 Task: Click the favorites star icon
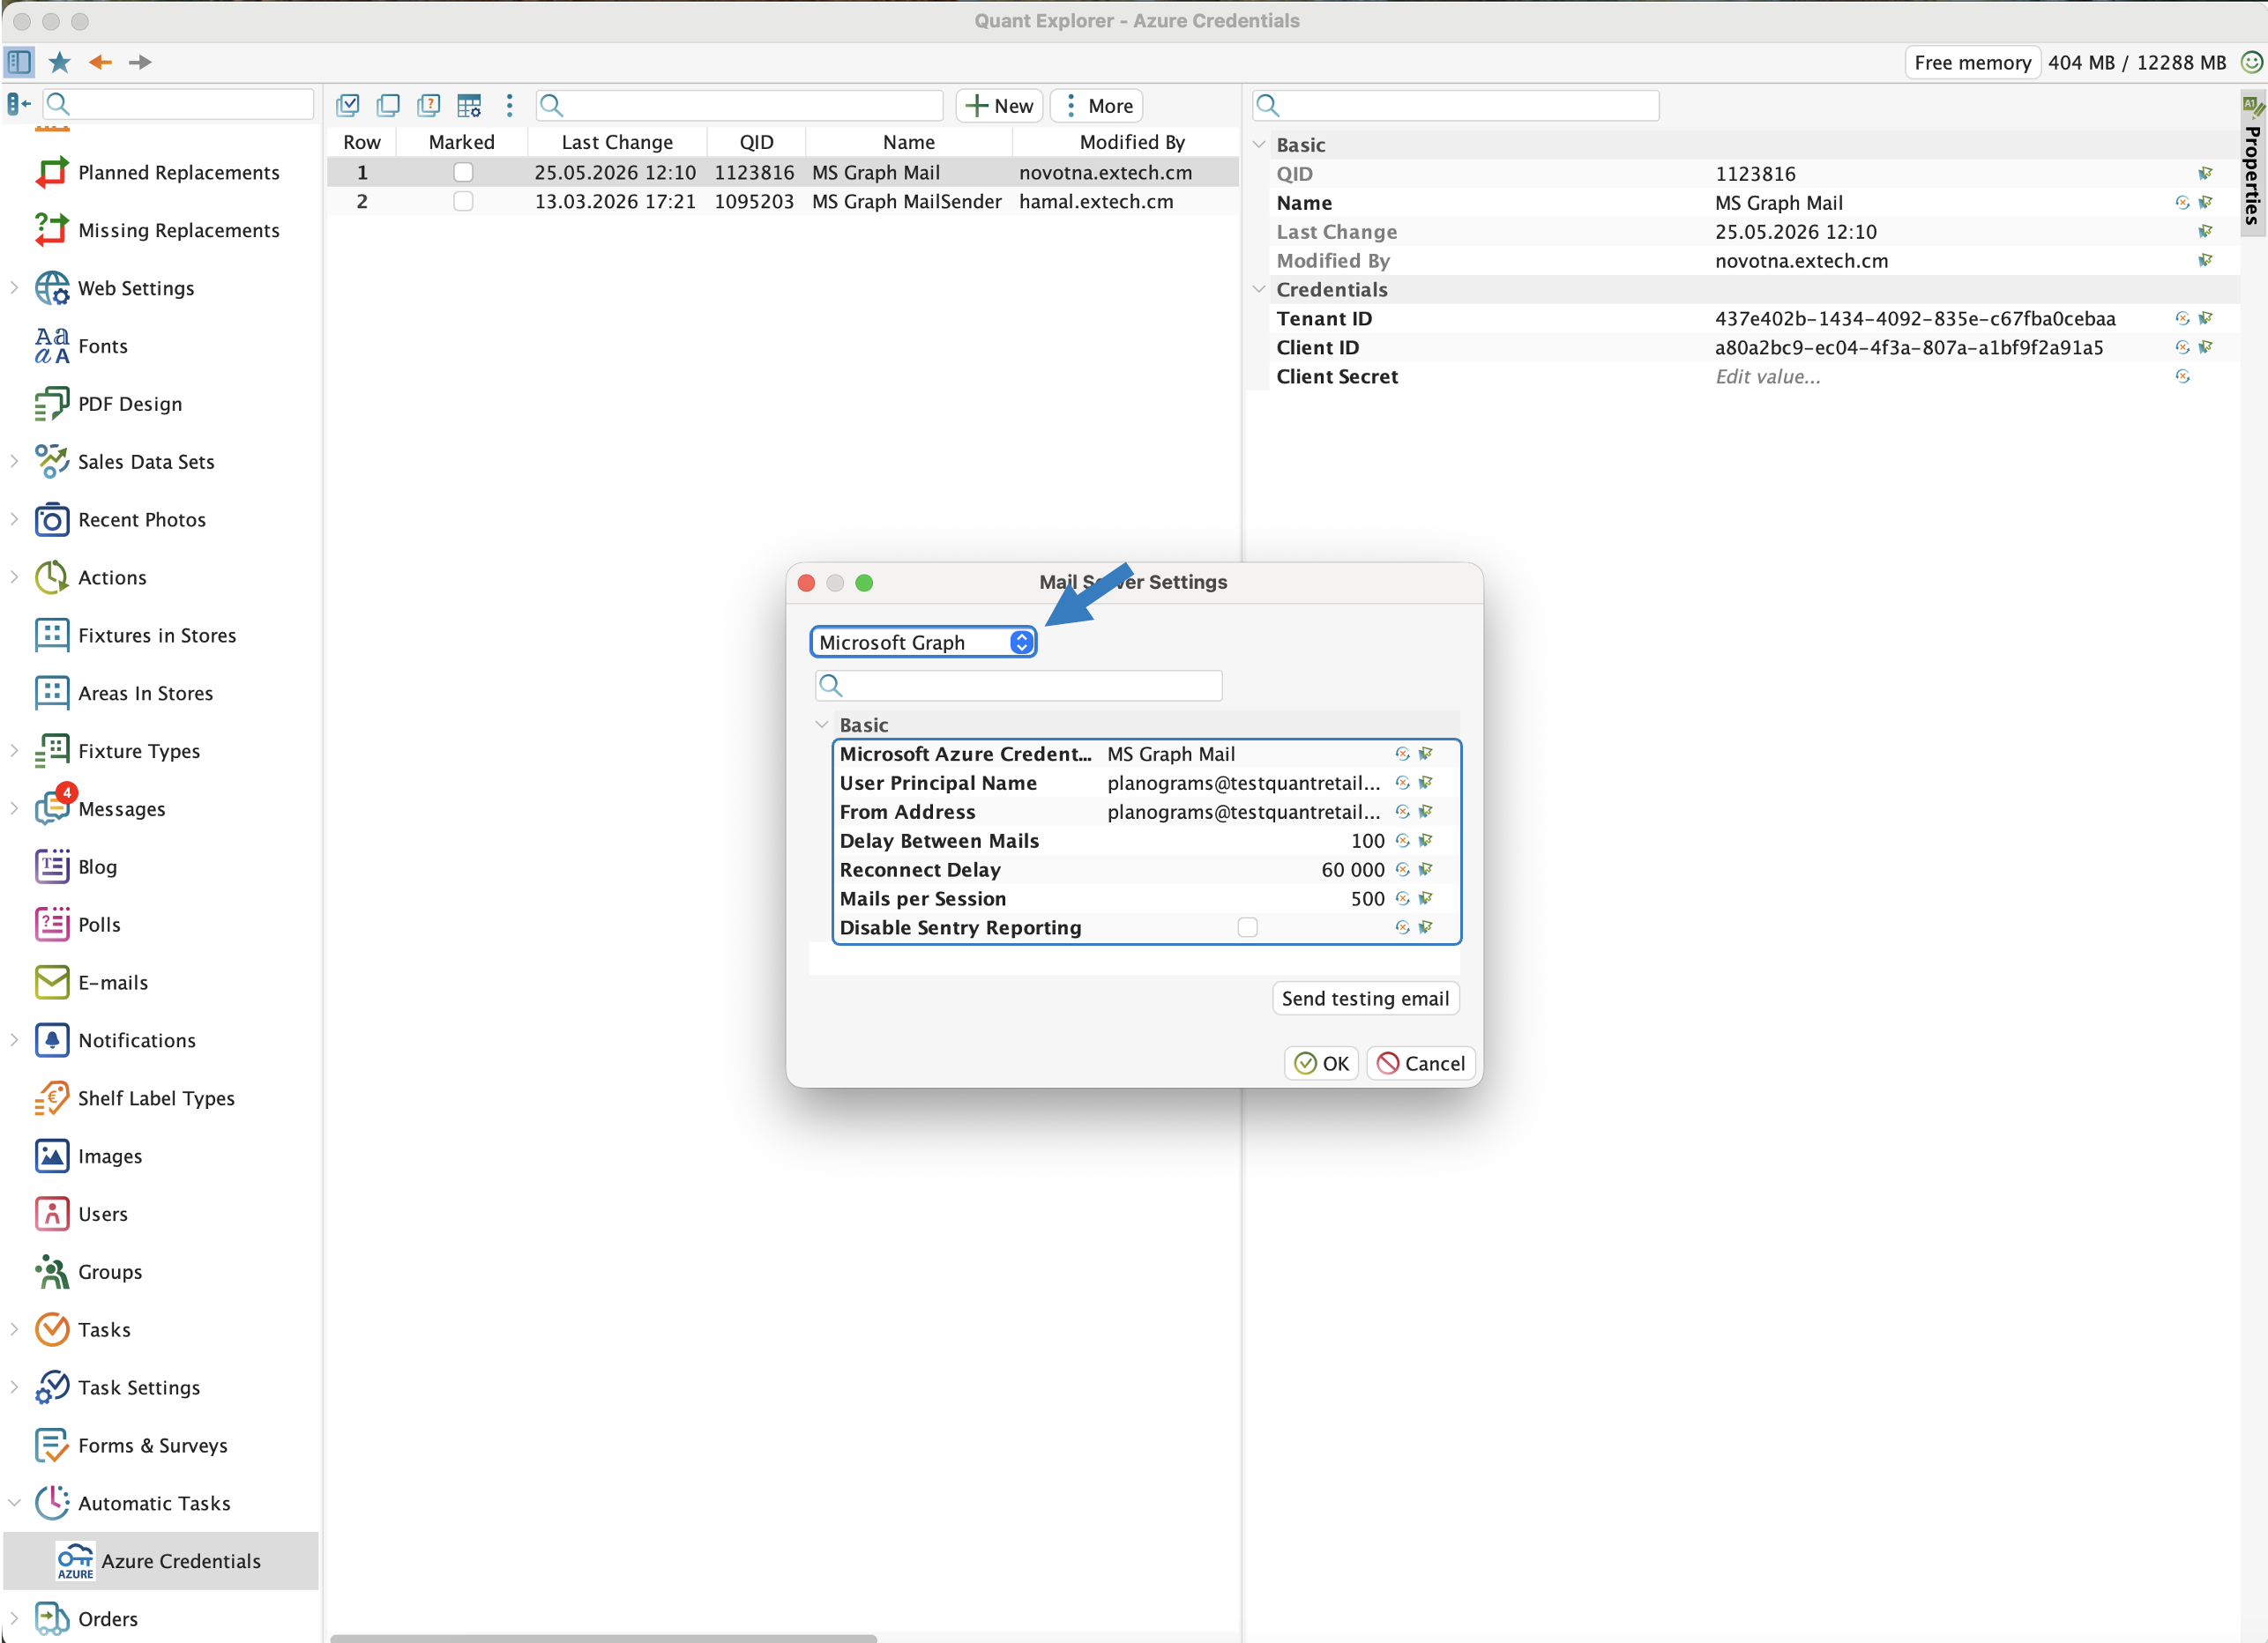click(60, 62)
